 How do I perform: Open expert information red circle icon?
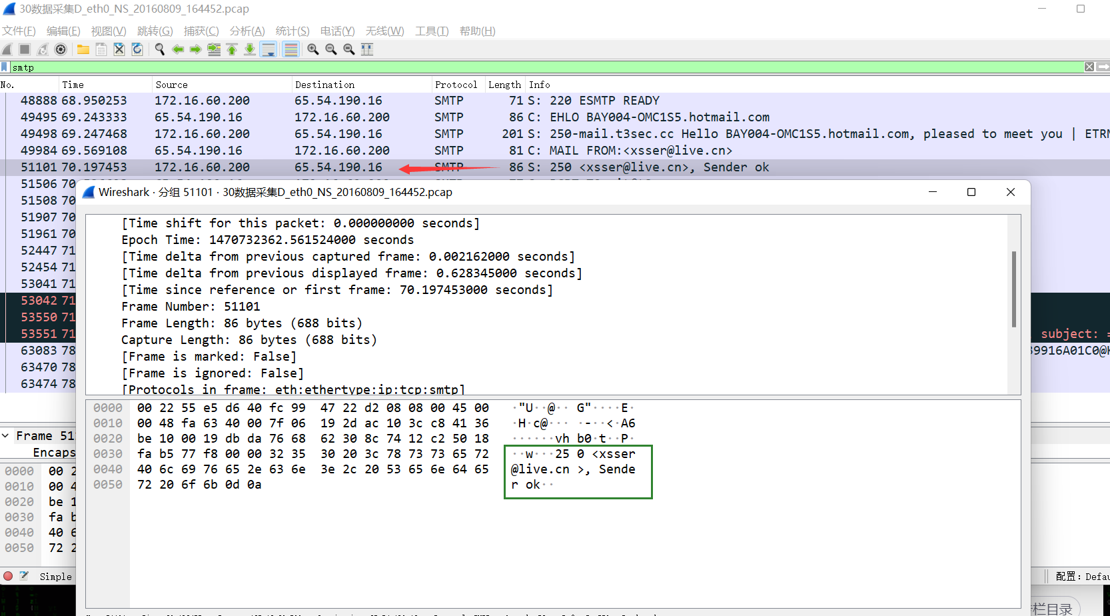(x=8, y=576)
